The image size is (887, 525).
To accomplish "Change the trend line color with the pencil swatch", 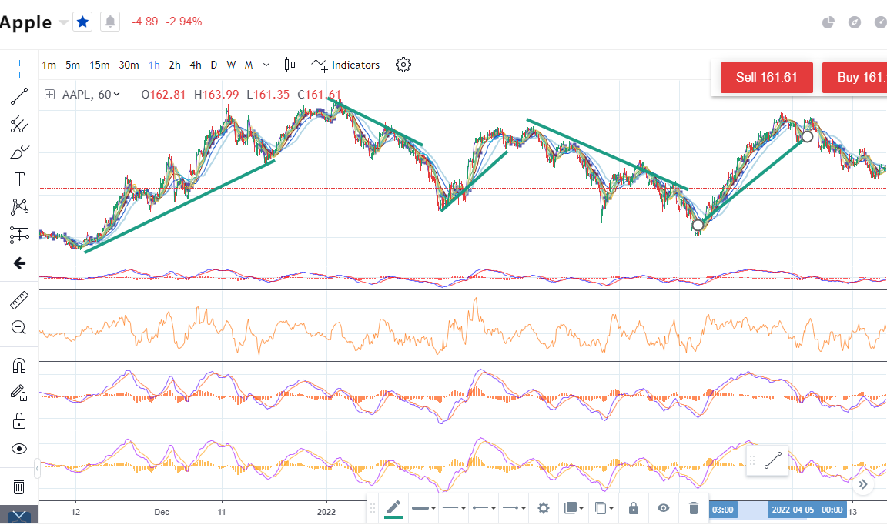I will (x=393, y=508).
